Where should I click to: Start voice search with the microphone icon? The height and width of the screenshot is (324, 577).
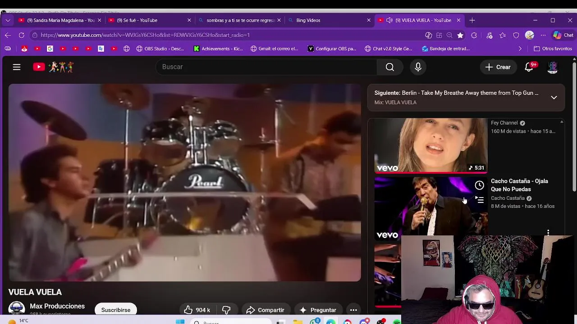(418, 67)
